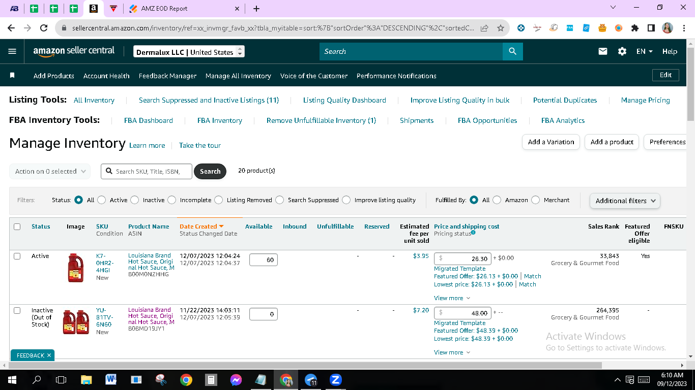Sort by the Date Created column

201,226
